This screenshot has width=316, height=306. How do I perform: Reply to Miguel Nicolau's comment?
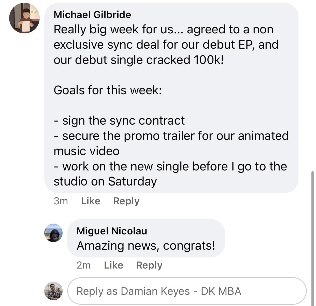[x=149, y=265]
